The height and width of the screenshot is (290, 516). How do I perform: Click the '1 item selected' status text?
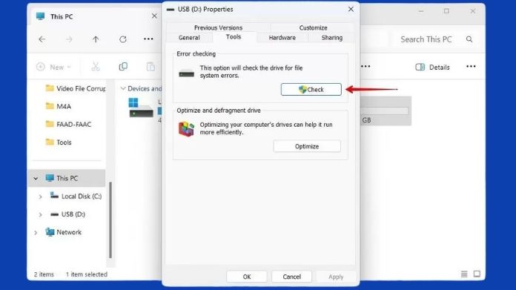(87, 274)
